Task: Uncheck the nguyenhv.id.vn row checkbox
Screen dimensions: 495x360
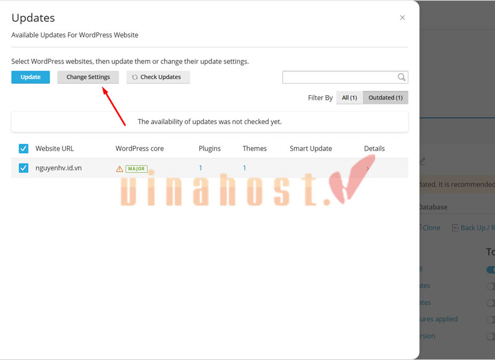Action: point(24,168)
